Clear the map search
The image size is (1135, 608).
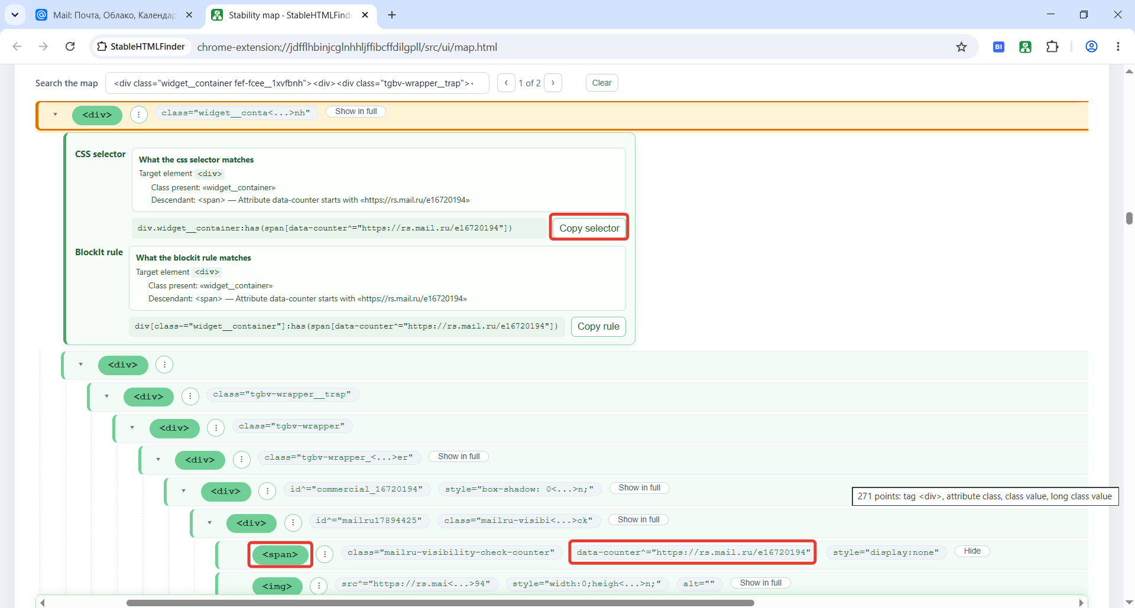point(602,83)
